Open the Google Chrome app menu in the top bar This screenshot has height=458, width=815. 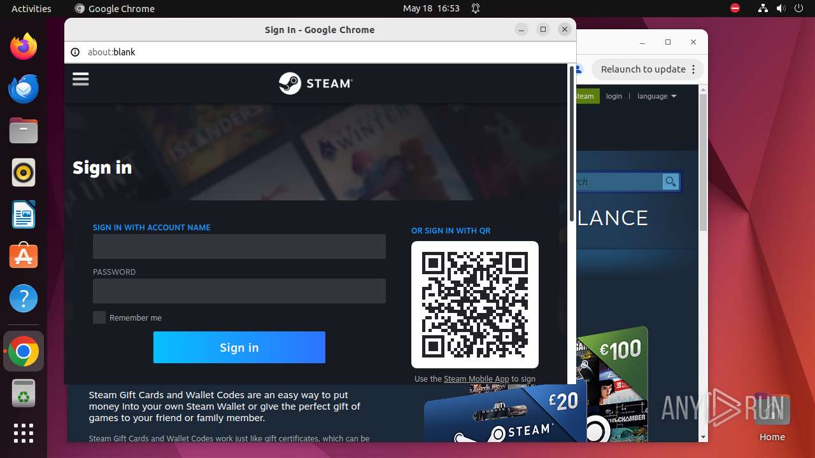click(115, 8)
